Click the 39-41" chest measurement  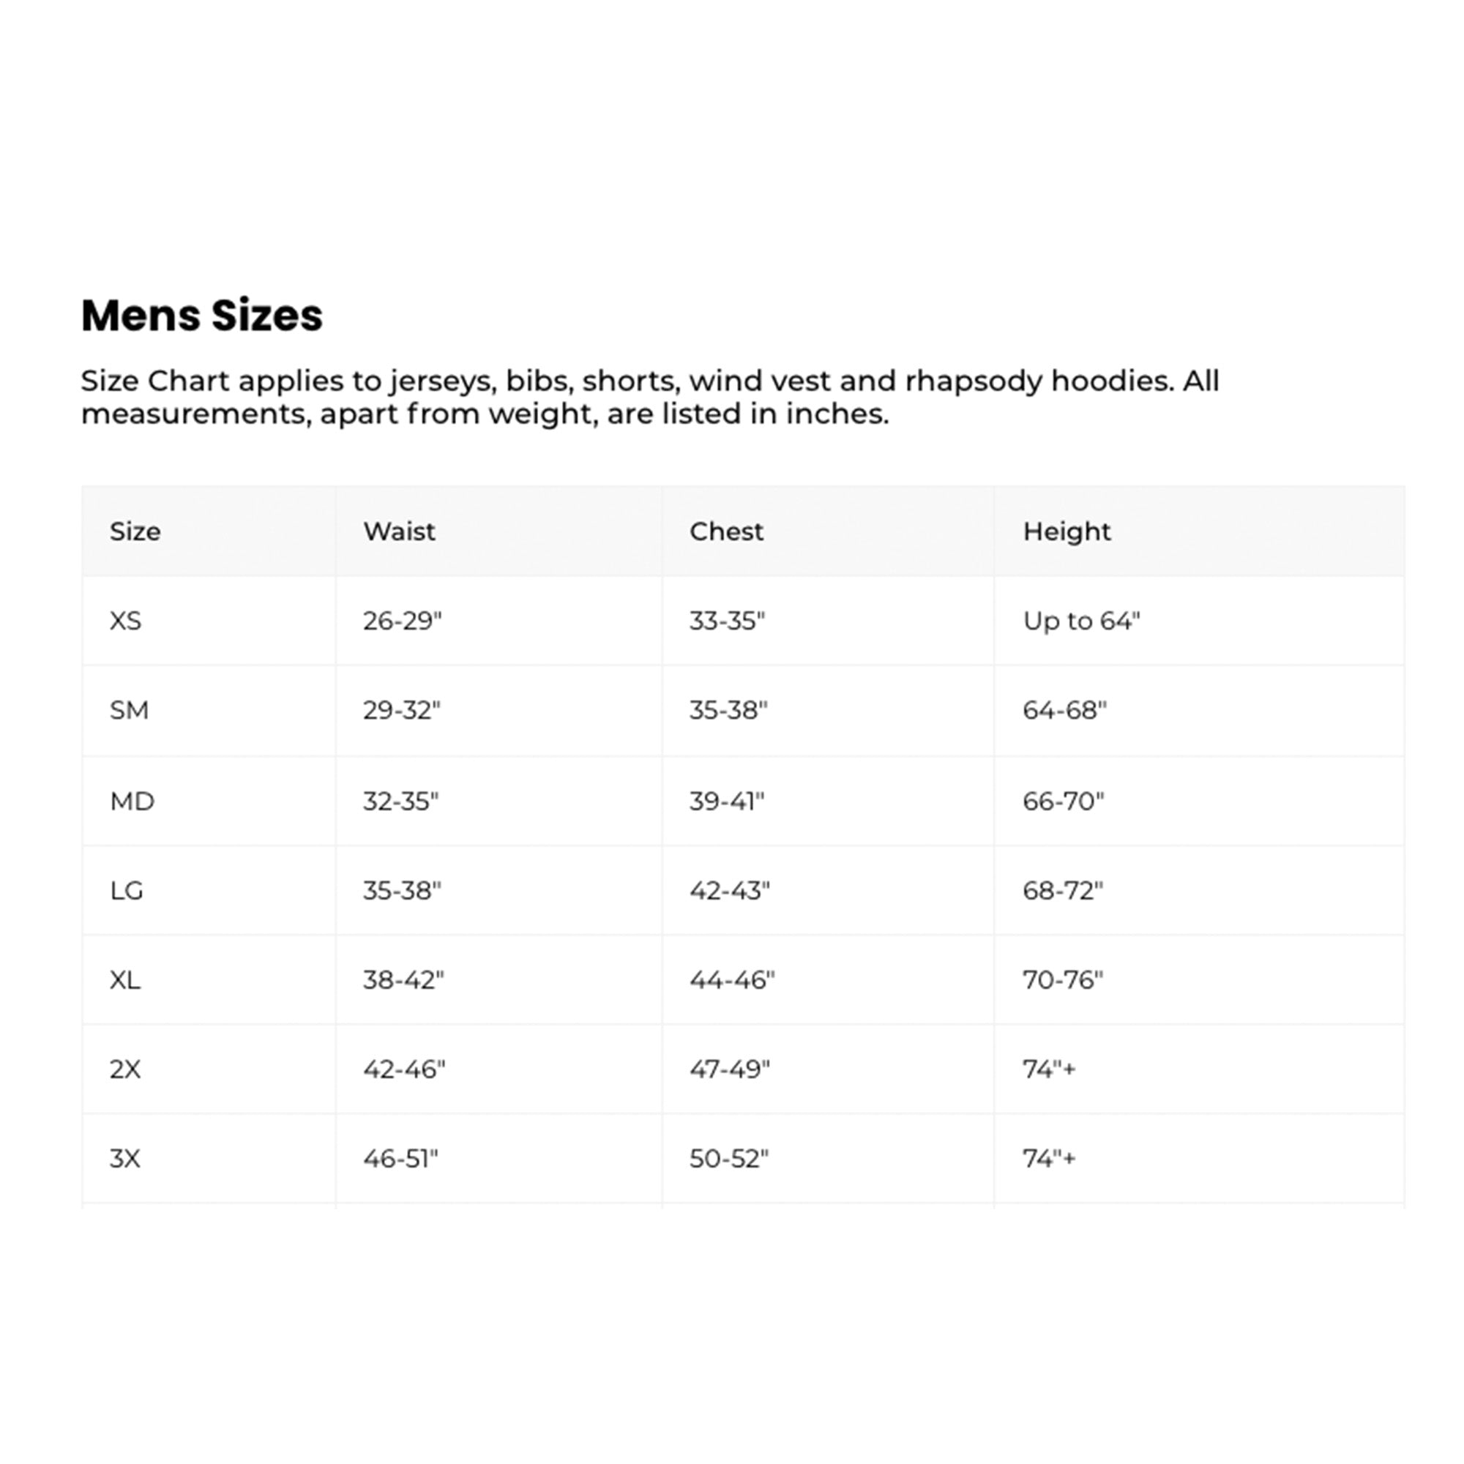pyautogui.click(x=727, y=801)
